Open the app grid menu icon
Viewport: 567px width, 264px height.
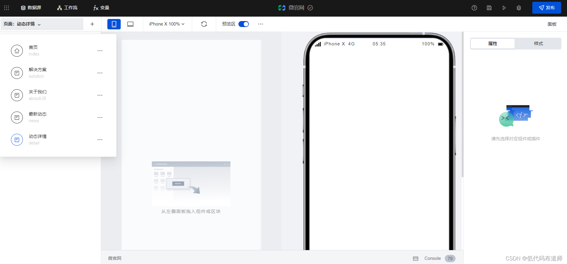[x=7, y=8]
